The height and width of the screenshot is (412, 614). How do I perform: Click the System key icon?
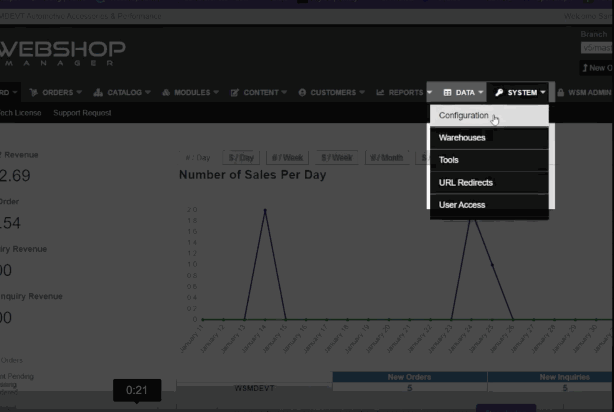click(499, 92)
